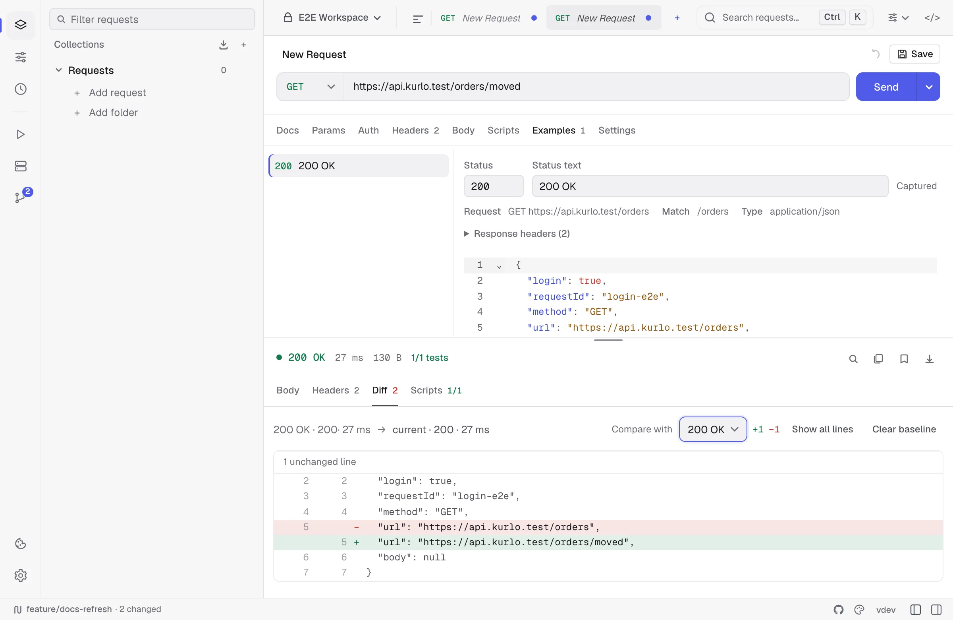Save response as example with bookmark icon

click(904, 359)
